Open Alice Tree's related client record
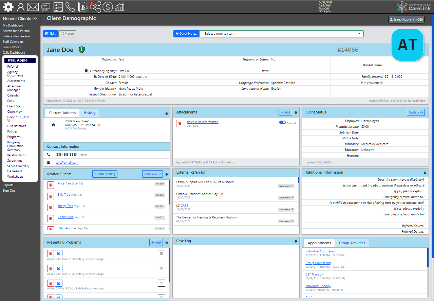 click(65, 183)
